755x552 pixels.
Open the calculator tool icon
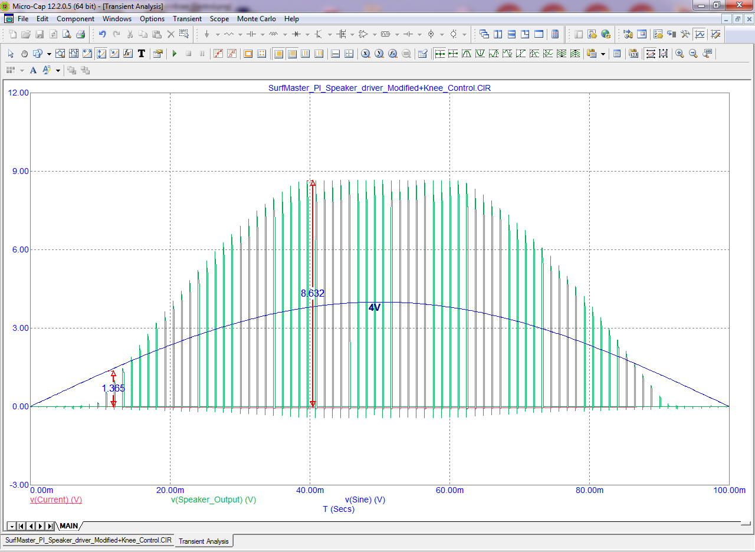[x=555, y=34]
